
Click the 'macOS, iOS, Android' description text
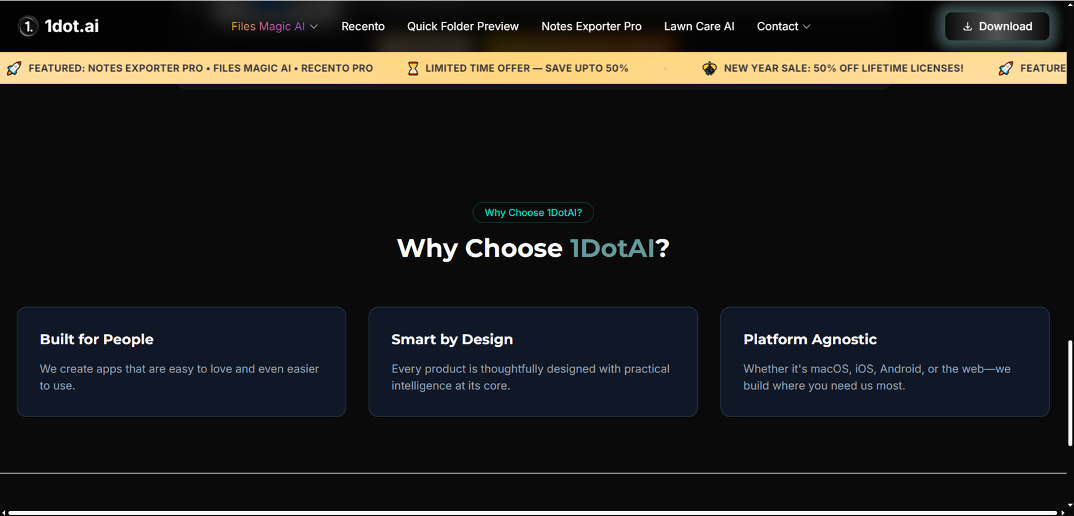[x=877, y=377]
